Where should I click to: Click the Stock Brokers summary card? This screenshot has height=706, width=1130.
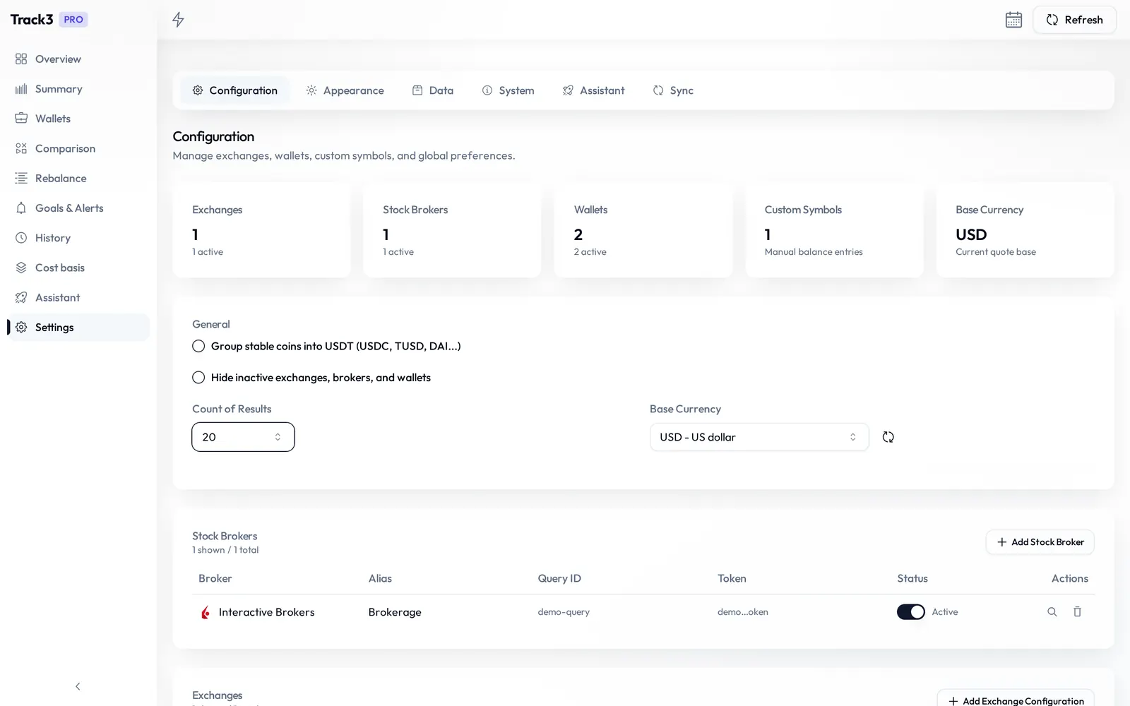(x=452, y=230)
